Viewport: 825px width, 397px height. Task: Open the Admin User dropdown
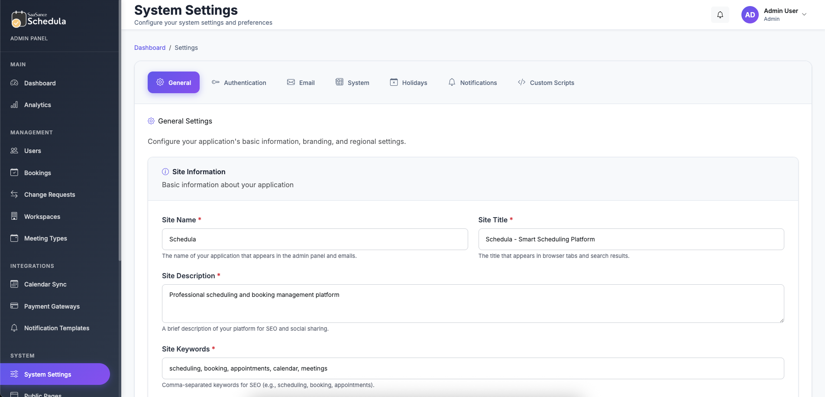[x=784, y=14]
